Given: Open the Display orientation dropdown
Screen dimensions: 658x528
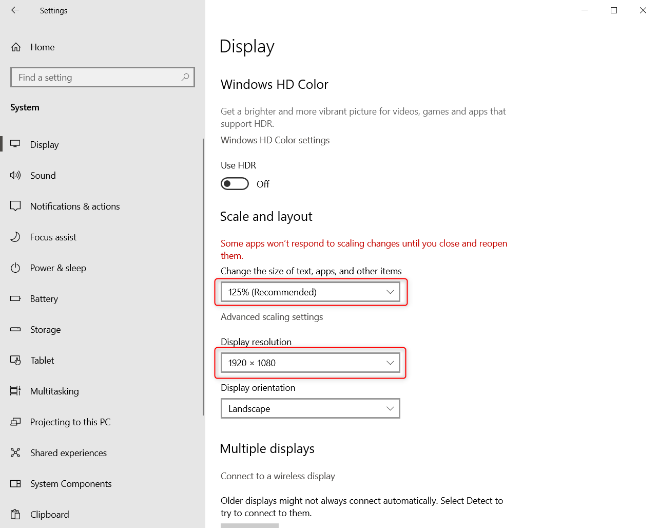Looking at the screenshot, I should pos(310,408).
